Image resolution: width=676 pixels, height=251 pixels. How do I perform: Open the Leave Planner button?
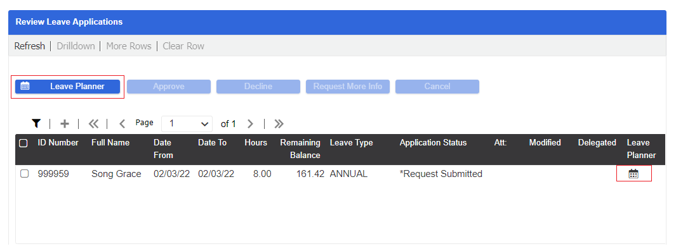point(68,86)
